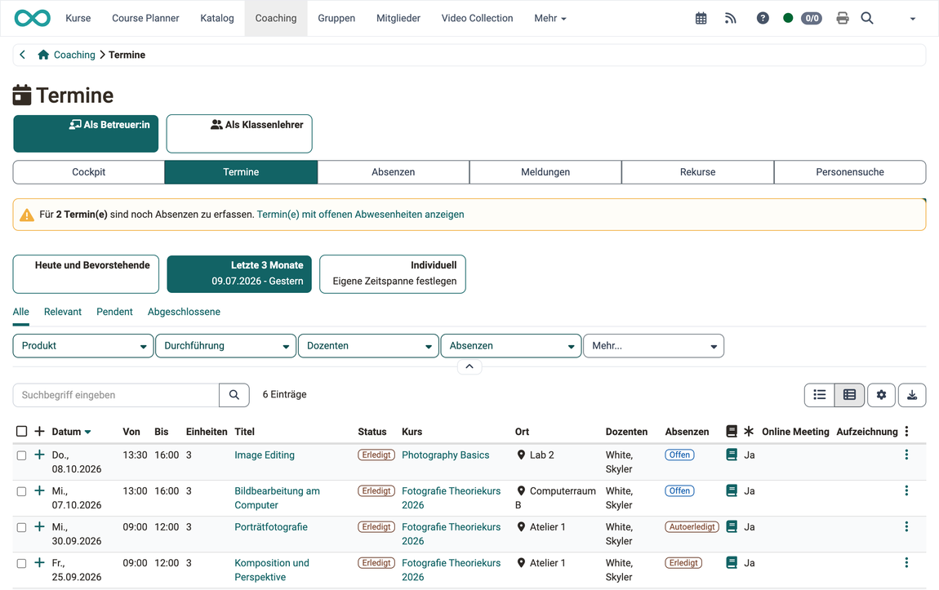Switch to the table view icon
939x590 pixels.
click(x=849, y=395)
